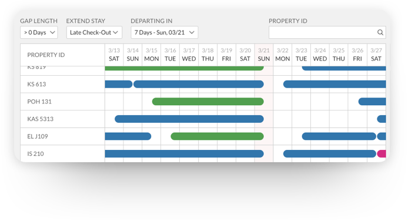This screenshot has width=408, height=221.
Task: Click the 3/27 SAT column header
Action: 376,55
